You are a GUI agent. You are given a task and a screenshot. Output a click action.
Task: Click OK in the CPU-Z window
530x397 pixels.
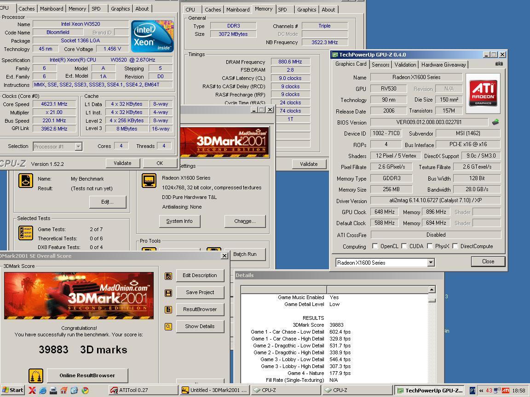160,163
